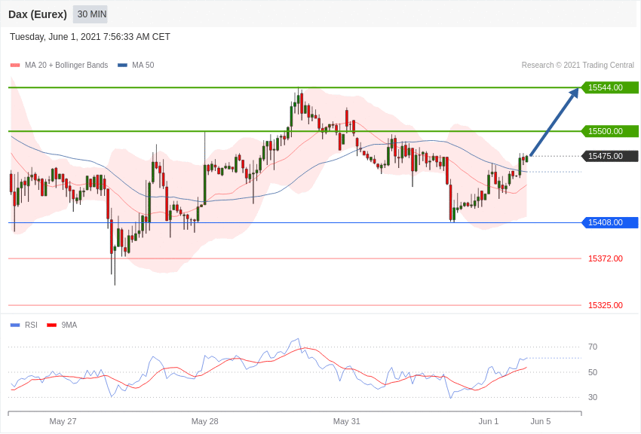Click the RSI 70 level label
Image resolution: width=641 pixels, height=434 pixels.
point(593,347)
